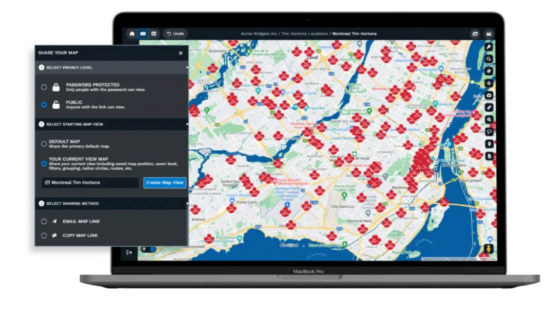Select the Password Protected privacy option
Image resolution: width=555 pixels, height=312 pixels.
(x=44, y=87)
